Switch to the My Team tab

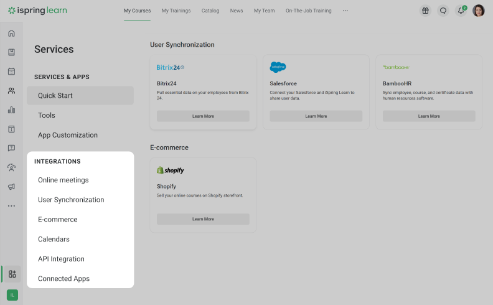[265, 11]
